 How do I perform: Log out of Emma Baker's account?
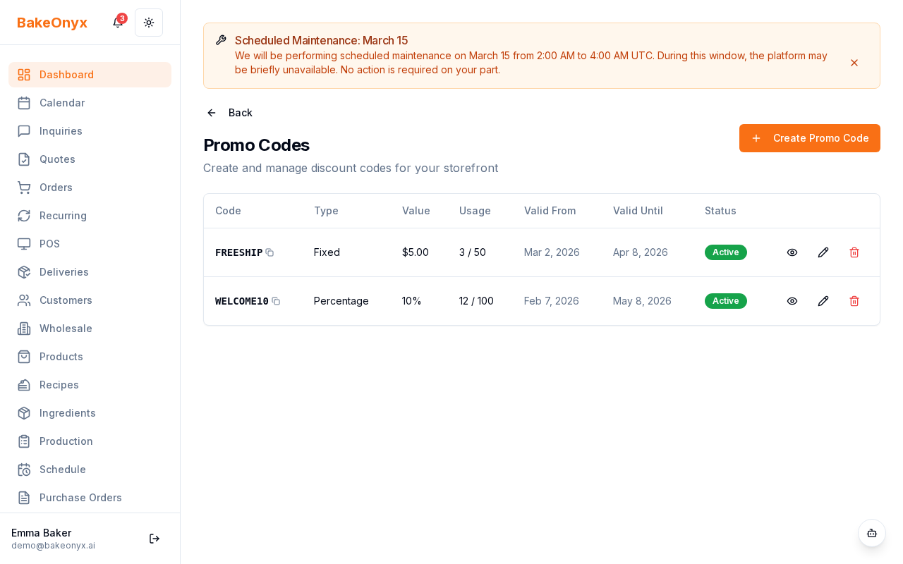coord(154,539)
